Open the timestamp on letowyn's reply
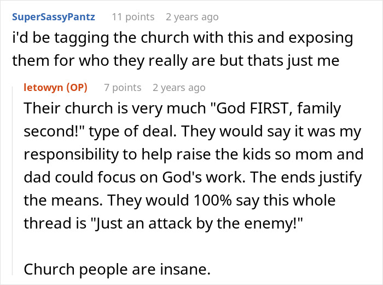Viewport: 383px width, 285px height. tap(179, 88)
